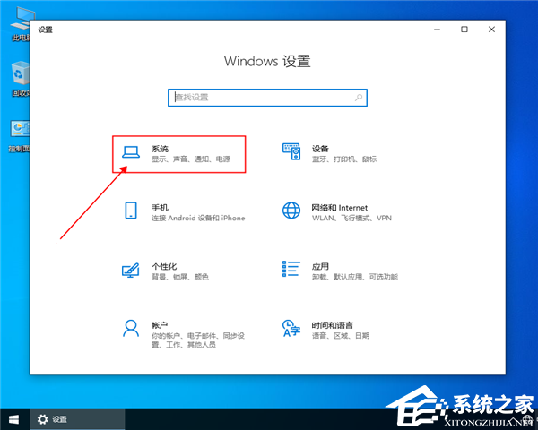Maximize the Settings window
The height and width of the screenshot is (430, 538).
[x=464, y=30]
